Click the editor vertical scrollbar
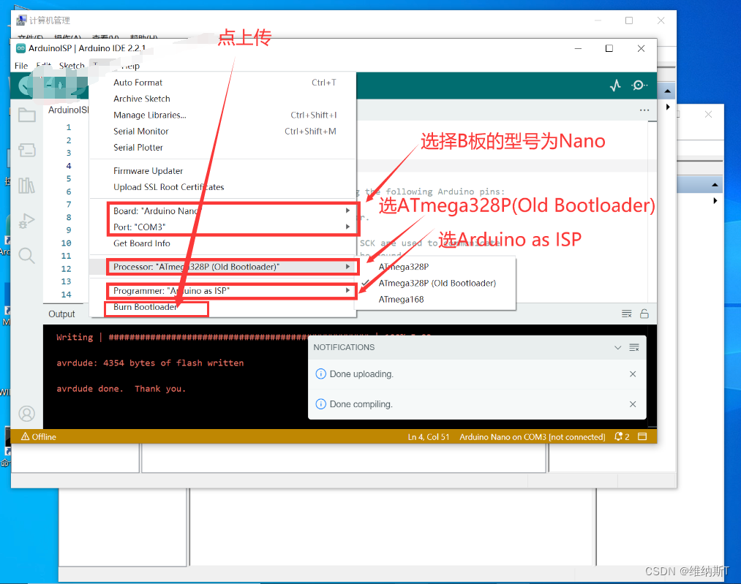 tap(652, 211)
